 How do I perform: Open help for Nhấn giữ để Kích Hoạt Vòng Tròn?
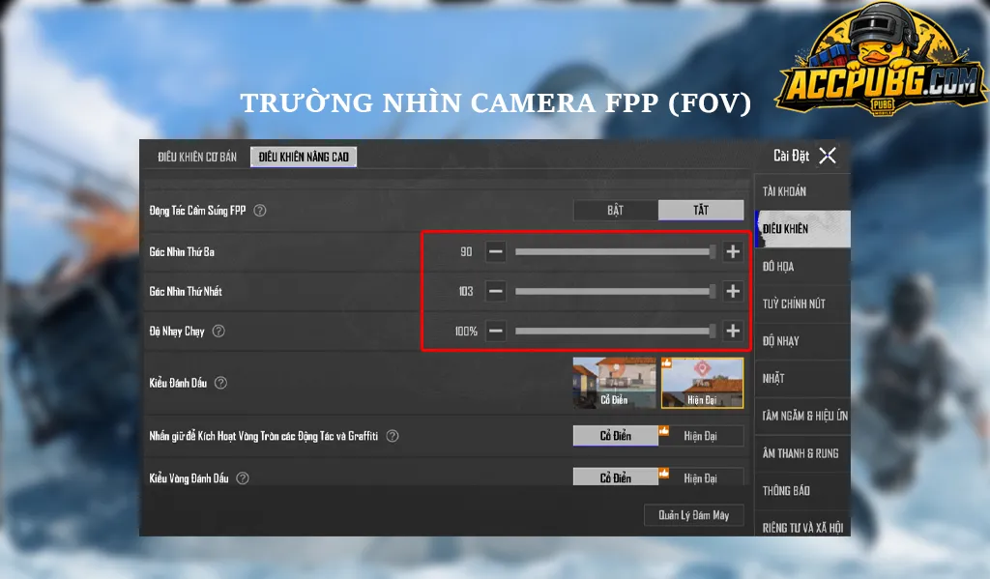pyautogui.click(x=393, y=436)
